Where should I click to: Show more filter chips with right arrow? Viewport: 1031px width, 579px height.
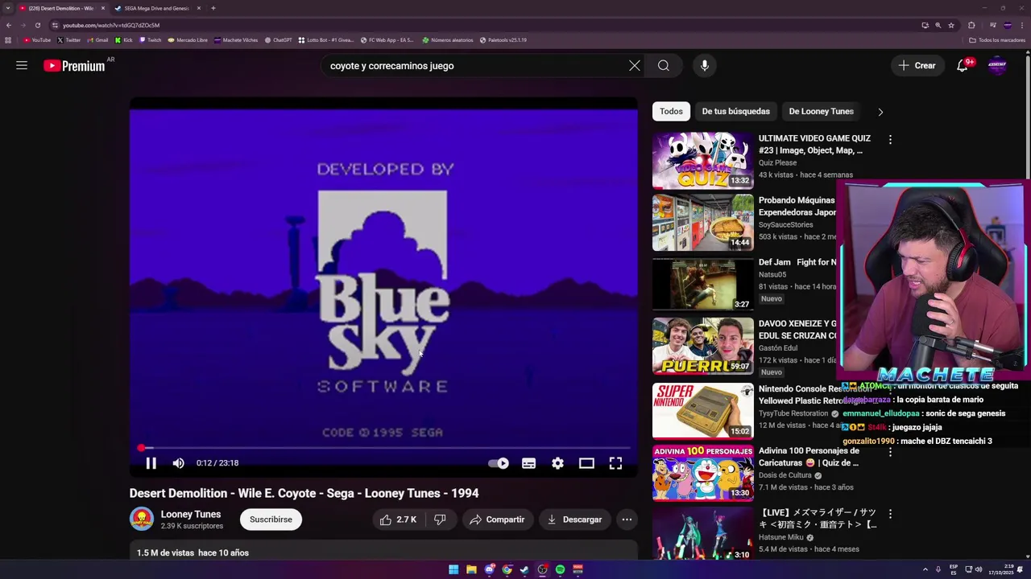pyautogui.click(x=880, y=112)
